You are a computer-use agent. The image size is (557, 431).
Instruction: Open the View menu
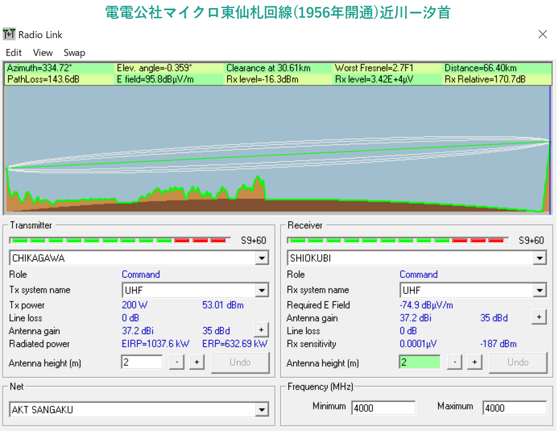click(x=42, y=53)
